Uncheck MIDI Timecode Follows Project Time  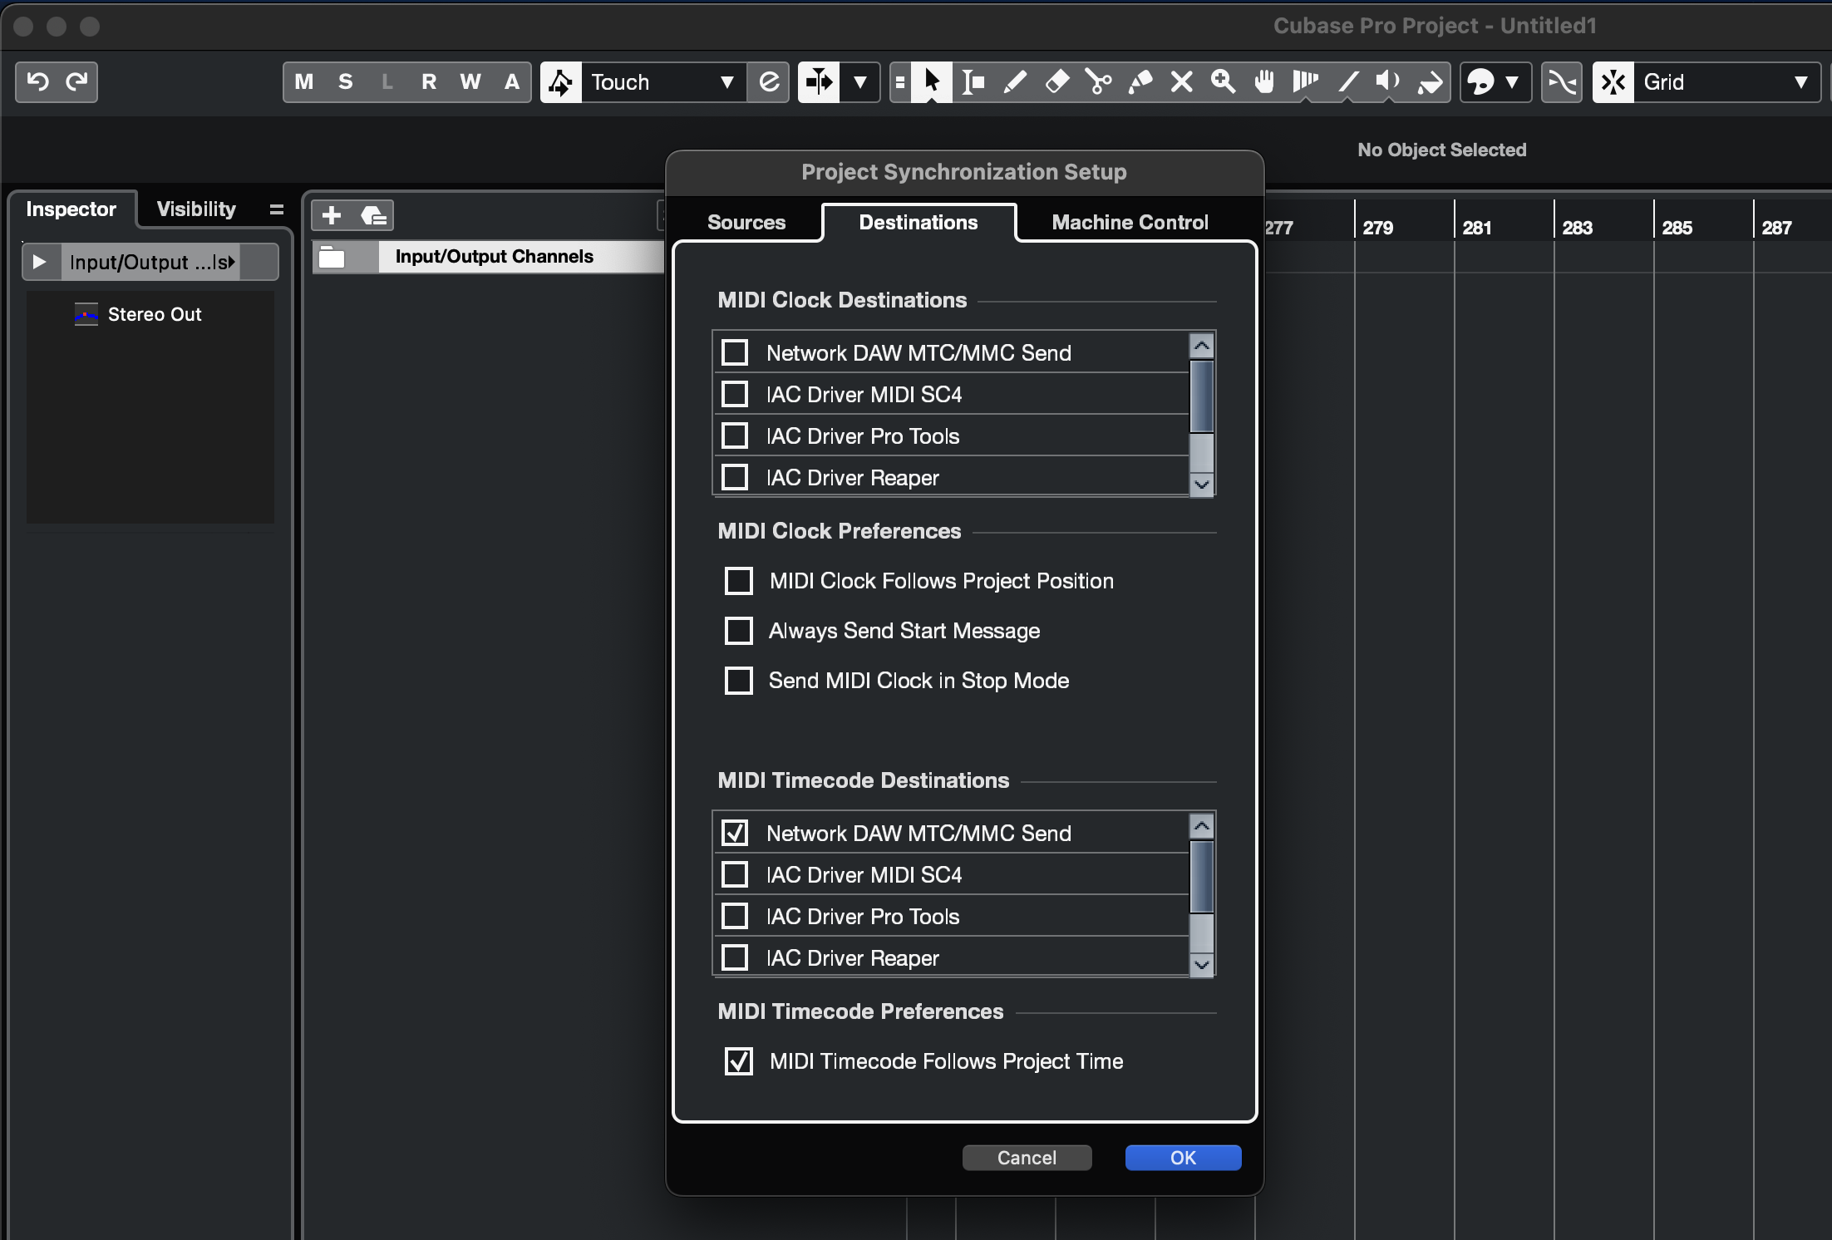pyautogui.click(x=738, y=1061)
